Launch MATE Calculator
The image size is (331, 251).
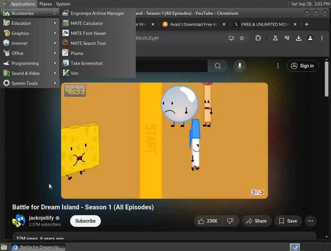[97, 23]
